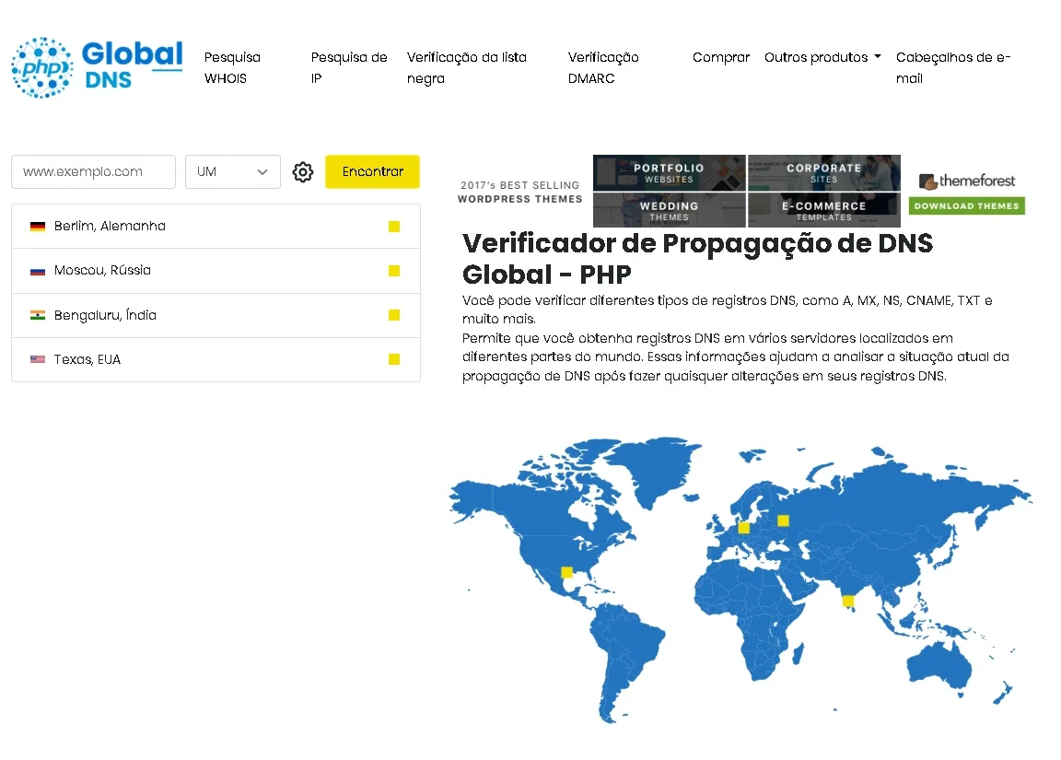This screenshot has width=1061, height=760.
Task: Expand the Outros produtos menu
Action: point(822,57)
